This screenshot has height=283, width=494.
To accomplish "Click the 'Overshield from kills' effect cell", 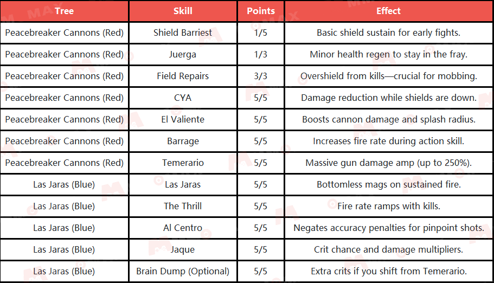I will [x=388, y=76].
